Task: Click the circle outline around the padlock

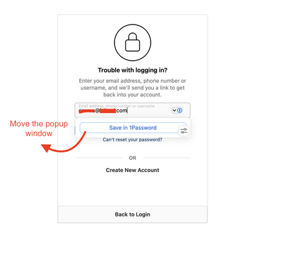Action: click(133, 43)
